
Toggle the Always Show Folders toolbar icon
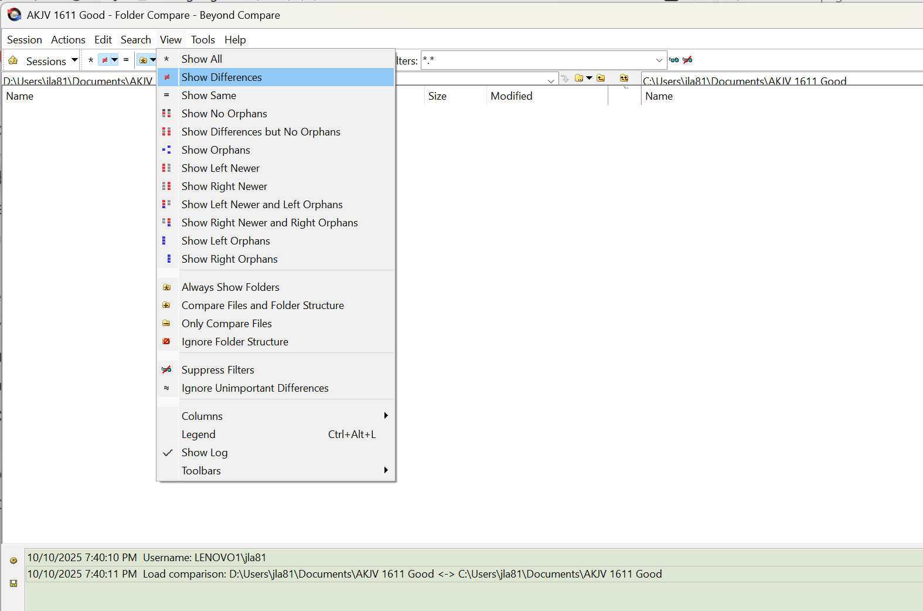(x=143, y=60)
